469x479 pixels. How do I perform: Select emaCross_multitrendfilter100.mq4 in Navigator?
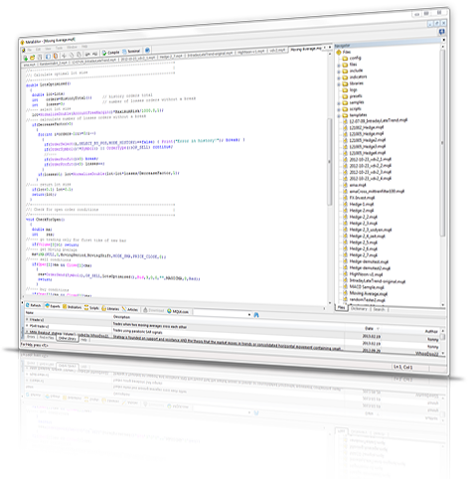click(377, 191)
